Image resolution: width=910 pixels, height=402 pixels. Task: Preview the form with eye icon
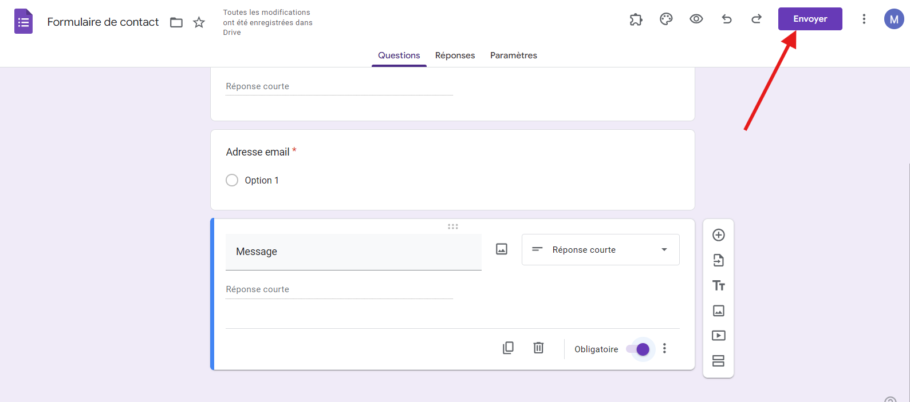(x=696, y=19)
